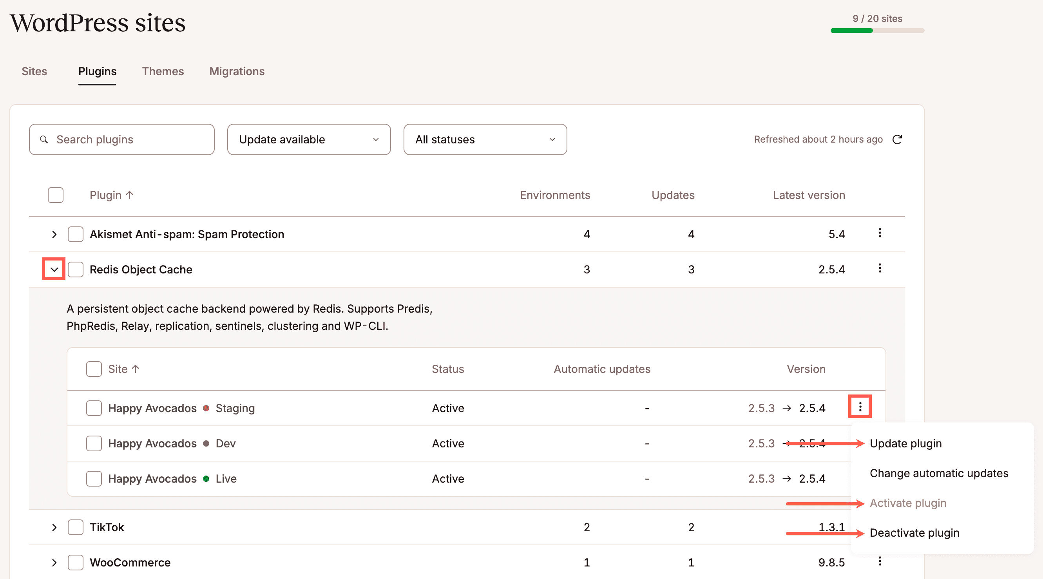Open the TikTok row options menu
Screen dimensions: 1043x579
[x=880, y=527]
